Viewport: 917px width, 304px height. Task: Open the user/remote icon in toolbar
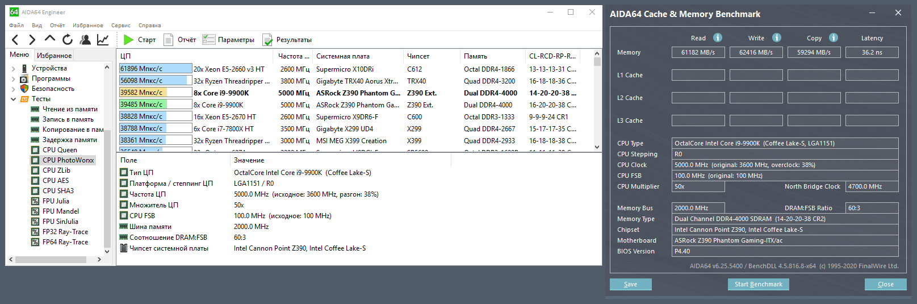point(85,40)
